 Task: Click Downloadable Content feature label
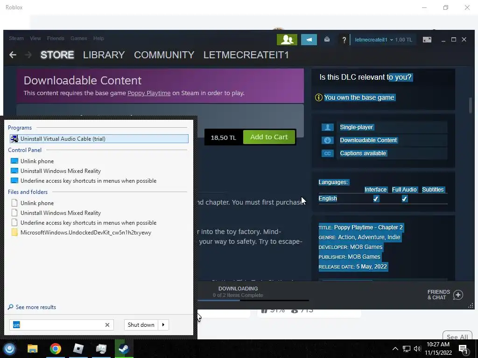[368, 140]
